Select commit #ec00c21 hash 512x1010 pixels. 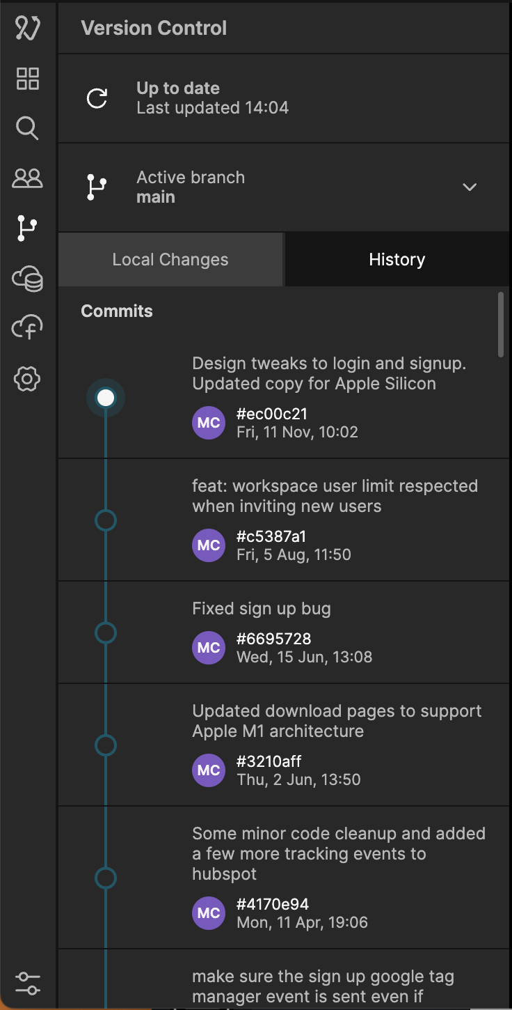tap(272, 414)
